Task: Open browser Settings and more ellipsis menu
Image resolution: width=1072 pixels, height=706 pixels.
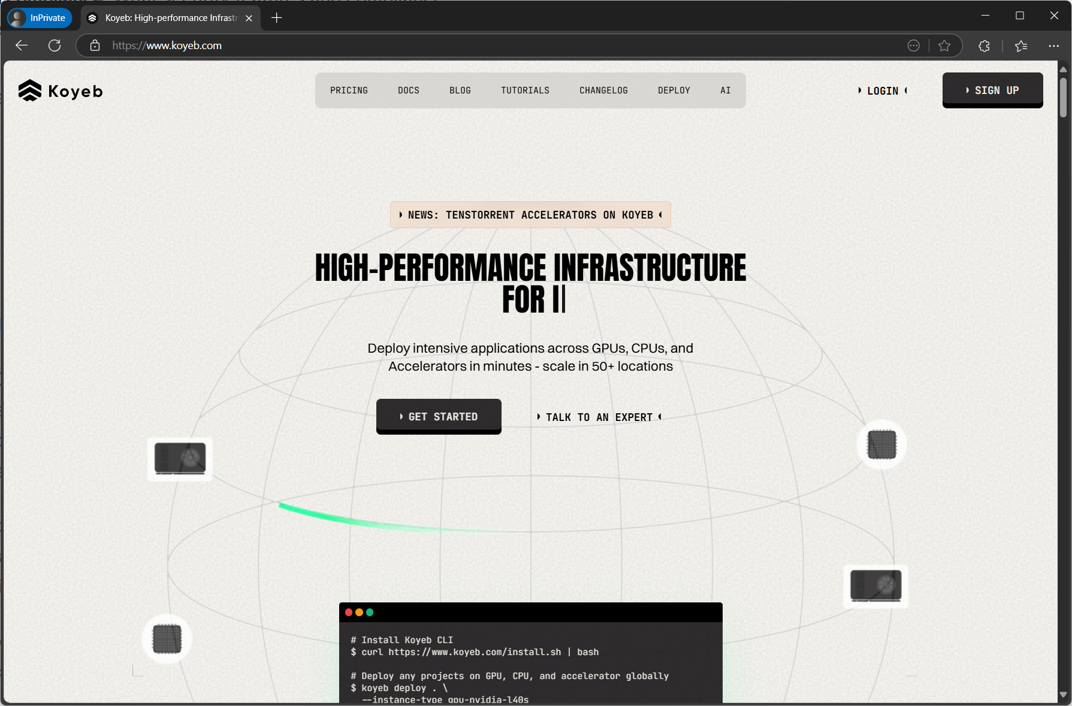Action: pyautogui.click(x=1053, y=46)
